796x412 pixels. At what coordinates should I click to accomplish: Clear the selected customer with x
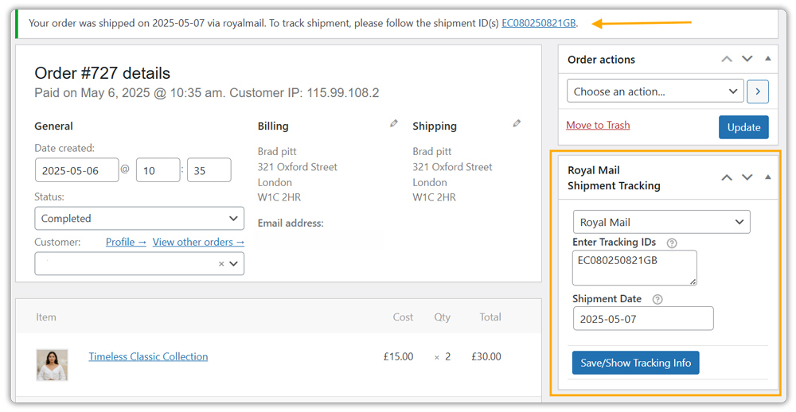pyautogui.click(x=221, y=264)
